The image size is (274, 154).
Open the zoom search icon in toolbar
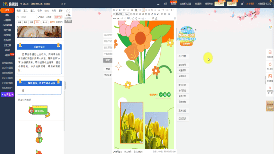[x=169, y=14]
